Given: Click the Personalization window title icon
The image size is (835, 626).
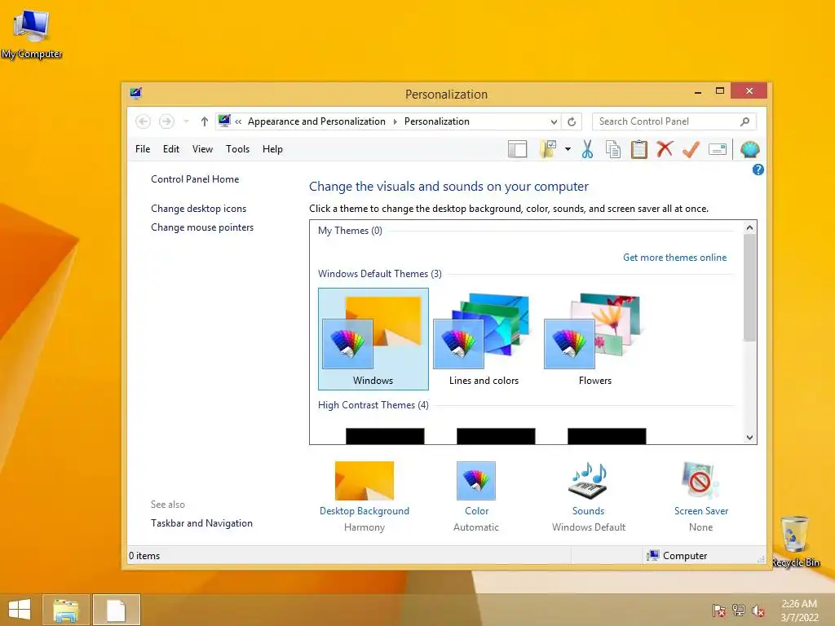Looking at the screenshot, I should (x=136, y=95).
